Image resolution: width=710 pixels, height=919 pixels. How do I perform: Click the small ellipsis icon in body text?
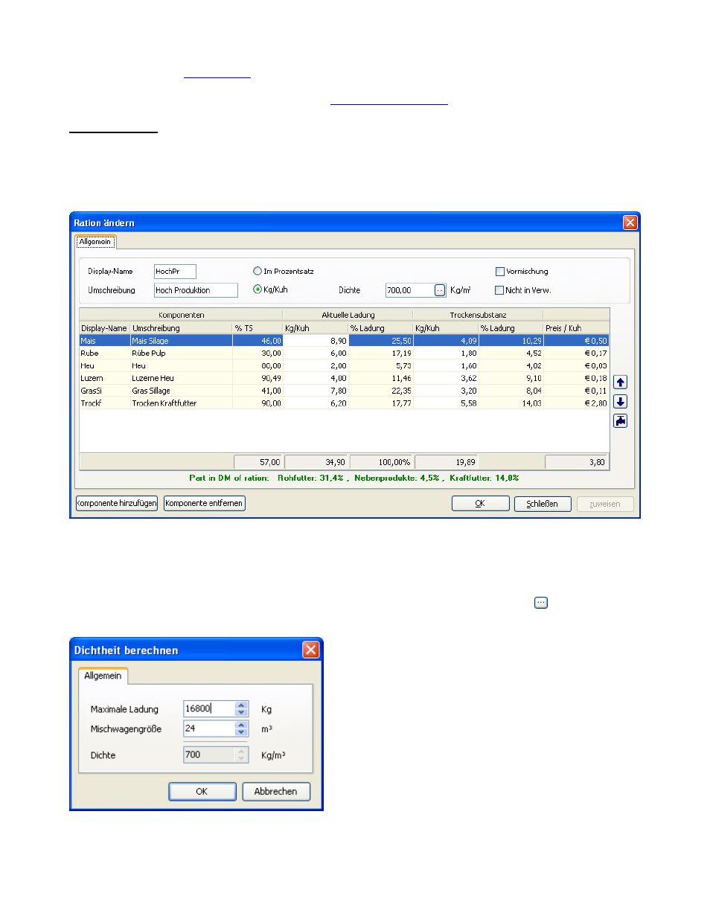[541, 603]
